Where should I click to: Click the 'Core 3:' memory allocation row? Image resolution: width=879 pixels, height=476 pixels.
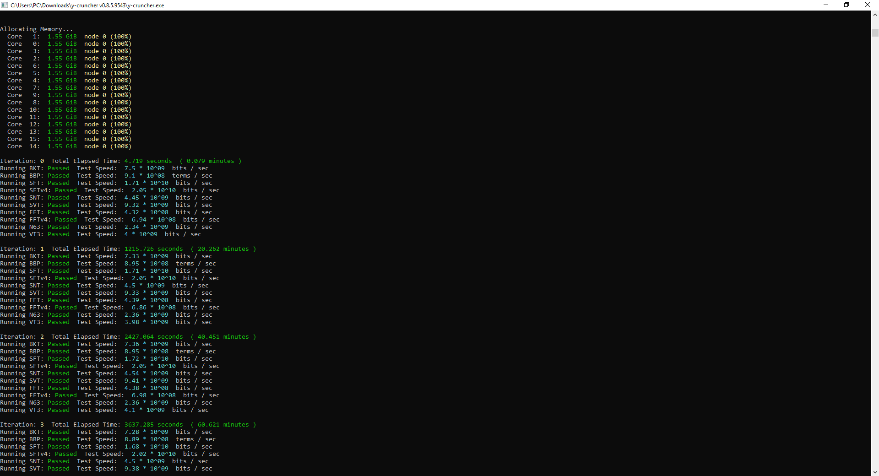(x=70, y=51)
